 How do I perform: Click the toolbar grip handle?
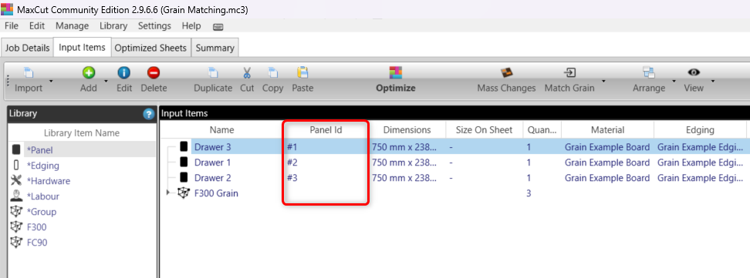pos(8,80)
